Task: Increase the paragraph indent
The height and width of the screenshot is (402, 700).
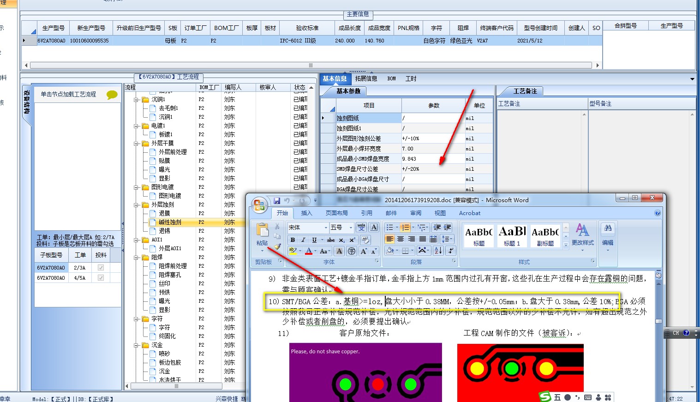Action: click(x=448, y=227)
